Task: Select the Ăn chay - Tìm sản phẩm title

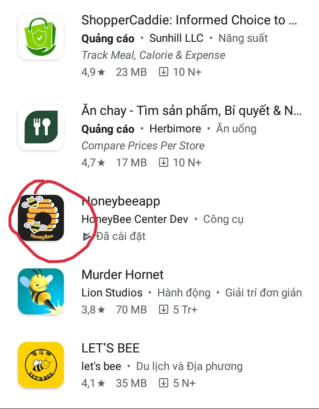Action: tap(192, 111)
